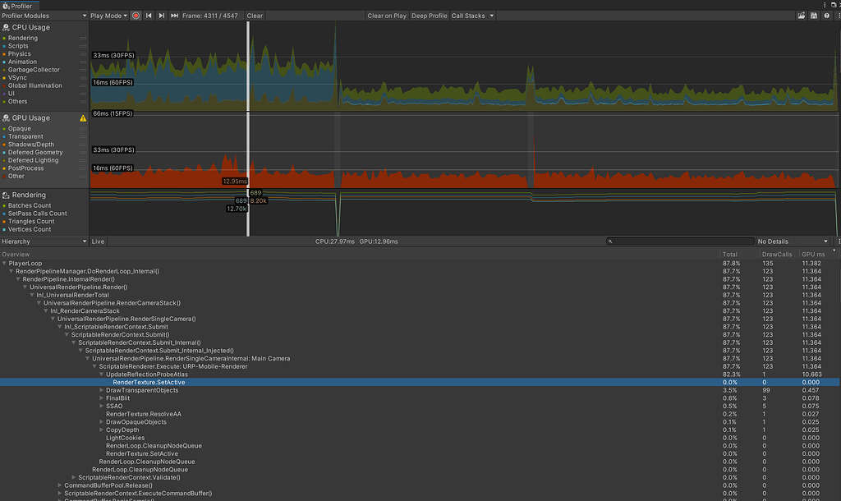Open the load profile data icon

pos(801,15)
